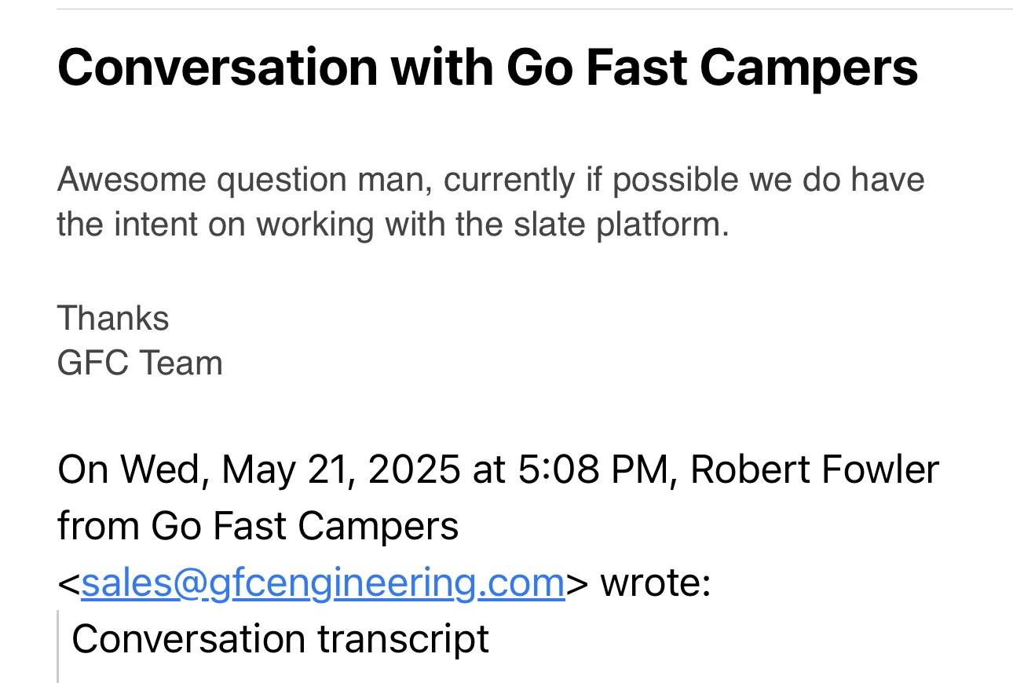Screen dimensions: 1013x683
Task: Select the 'from Go Fast Campers' line
Action: point(258,526)
